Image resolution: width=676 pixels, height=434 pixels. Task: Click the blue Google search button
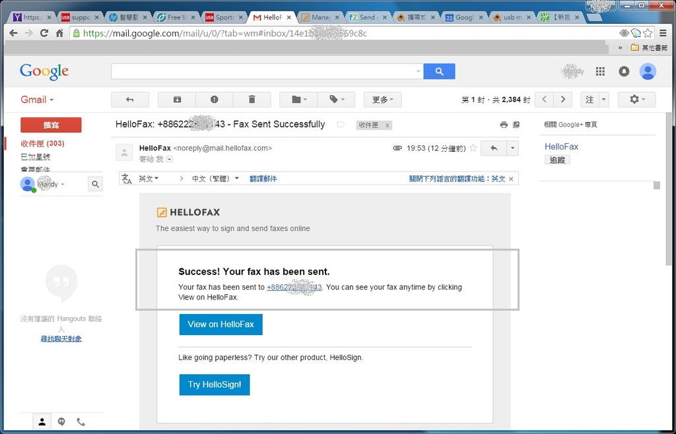pyautogui.click(x=439, y=71)
